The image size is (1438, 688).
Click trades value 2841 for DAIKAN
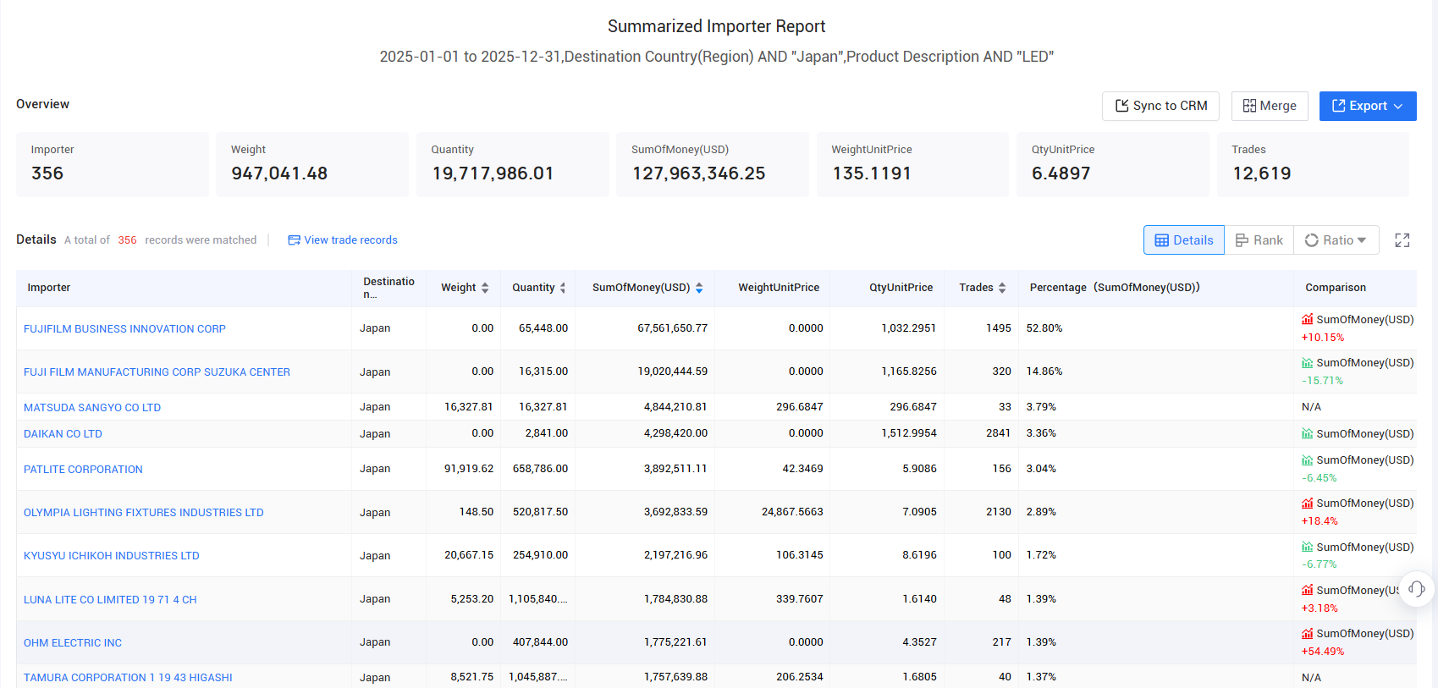click(x=999, y=433)
